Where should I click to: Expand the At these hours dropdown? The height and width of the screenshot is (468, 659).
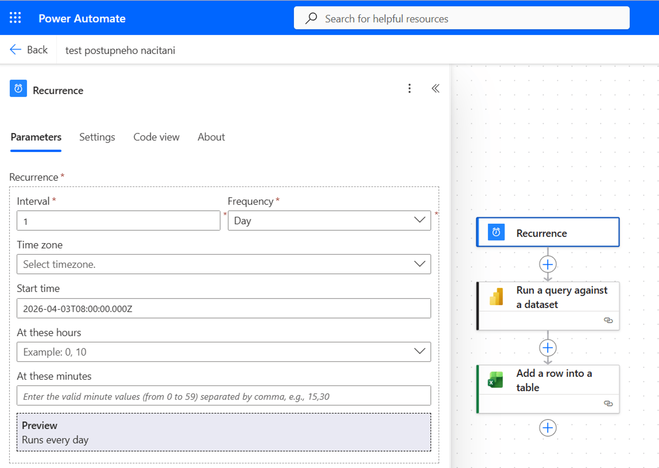(223, 352)
